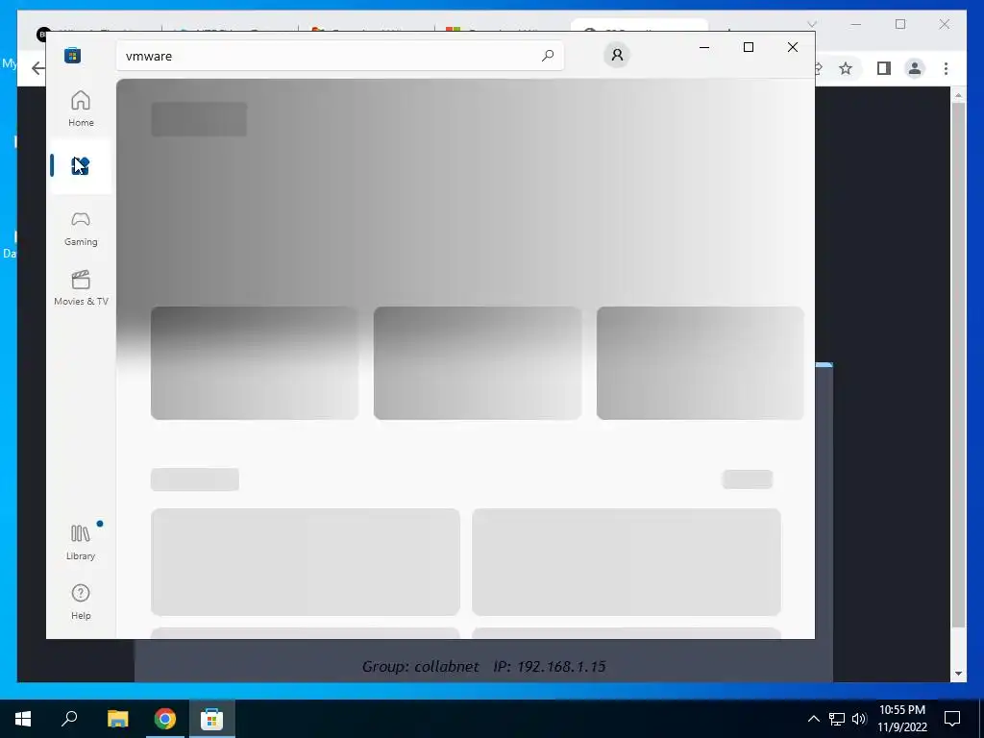Open the Library in Microsoft Store
Image resolution: width=984 pixels, height=738 pixels.
[81, 542]
